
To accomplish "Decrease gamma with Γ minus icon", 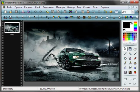I will (x=42, y=17).
